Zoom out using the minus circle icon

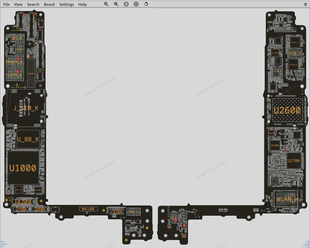pos(126,4)
